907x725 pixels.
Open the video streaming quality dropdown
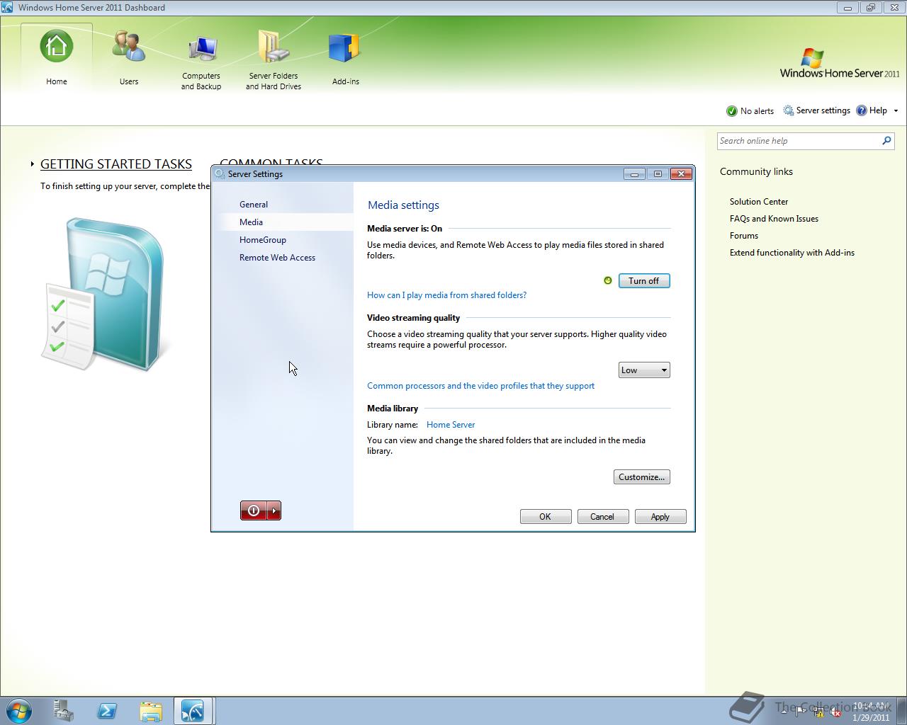pyautogui.click(x=644, y=370)
